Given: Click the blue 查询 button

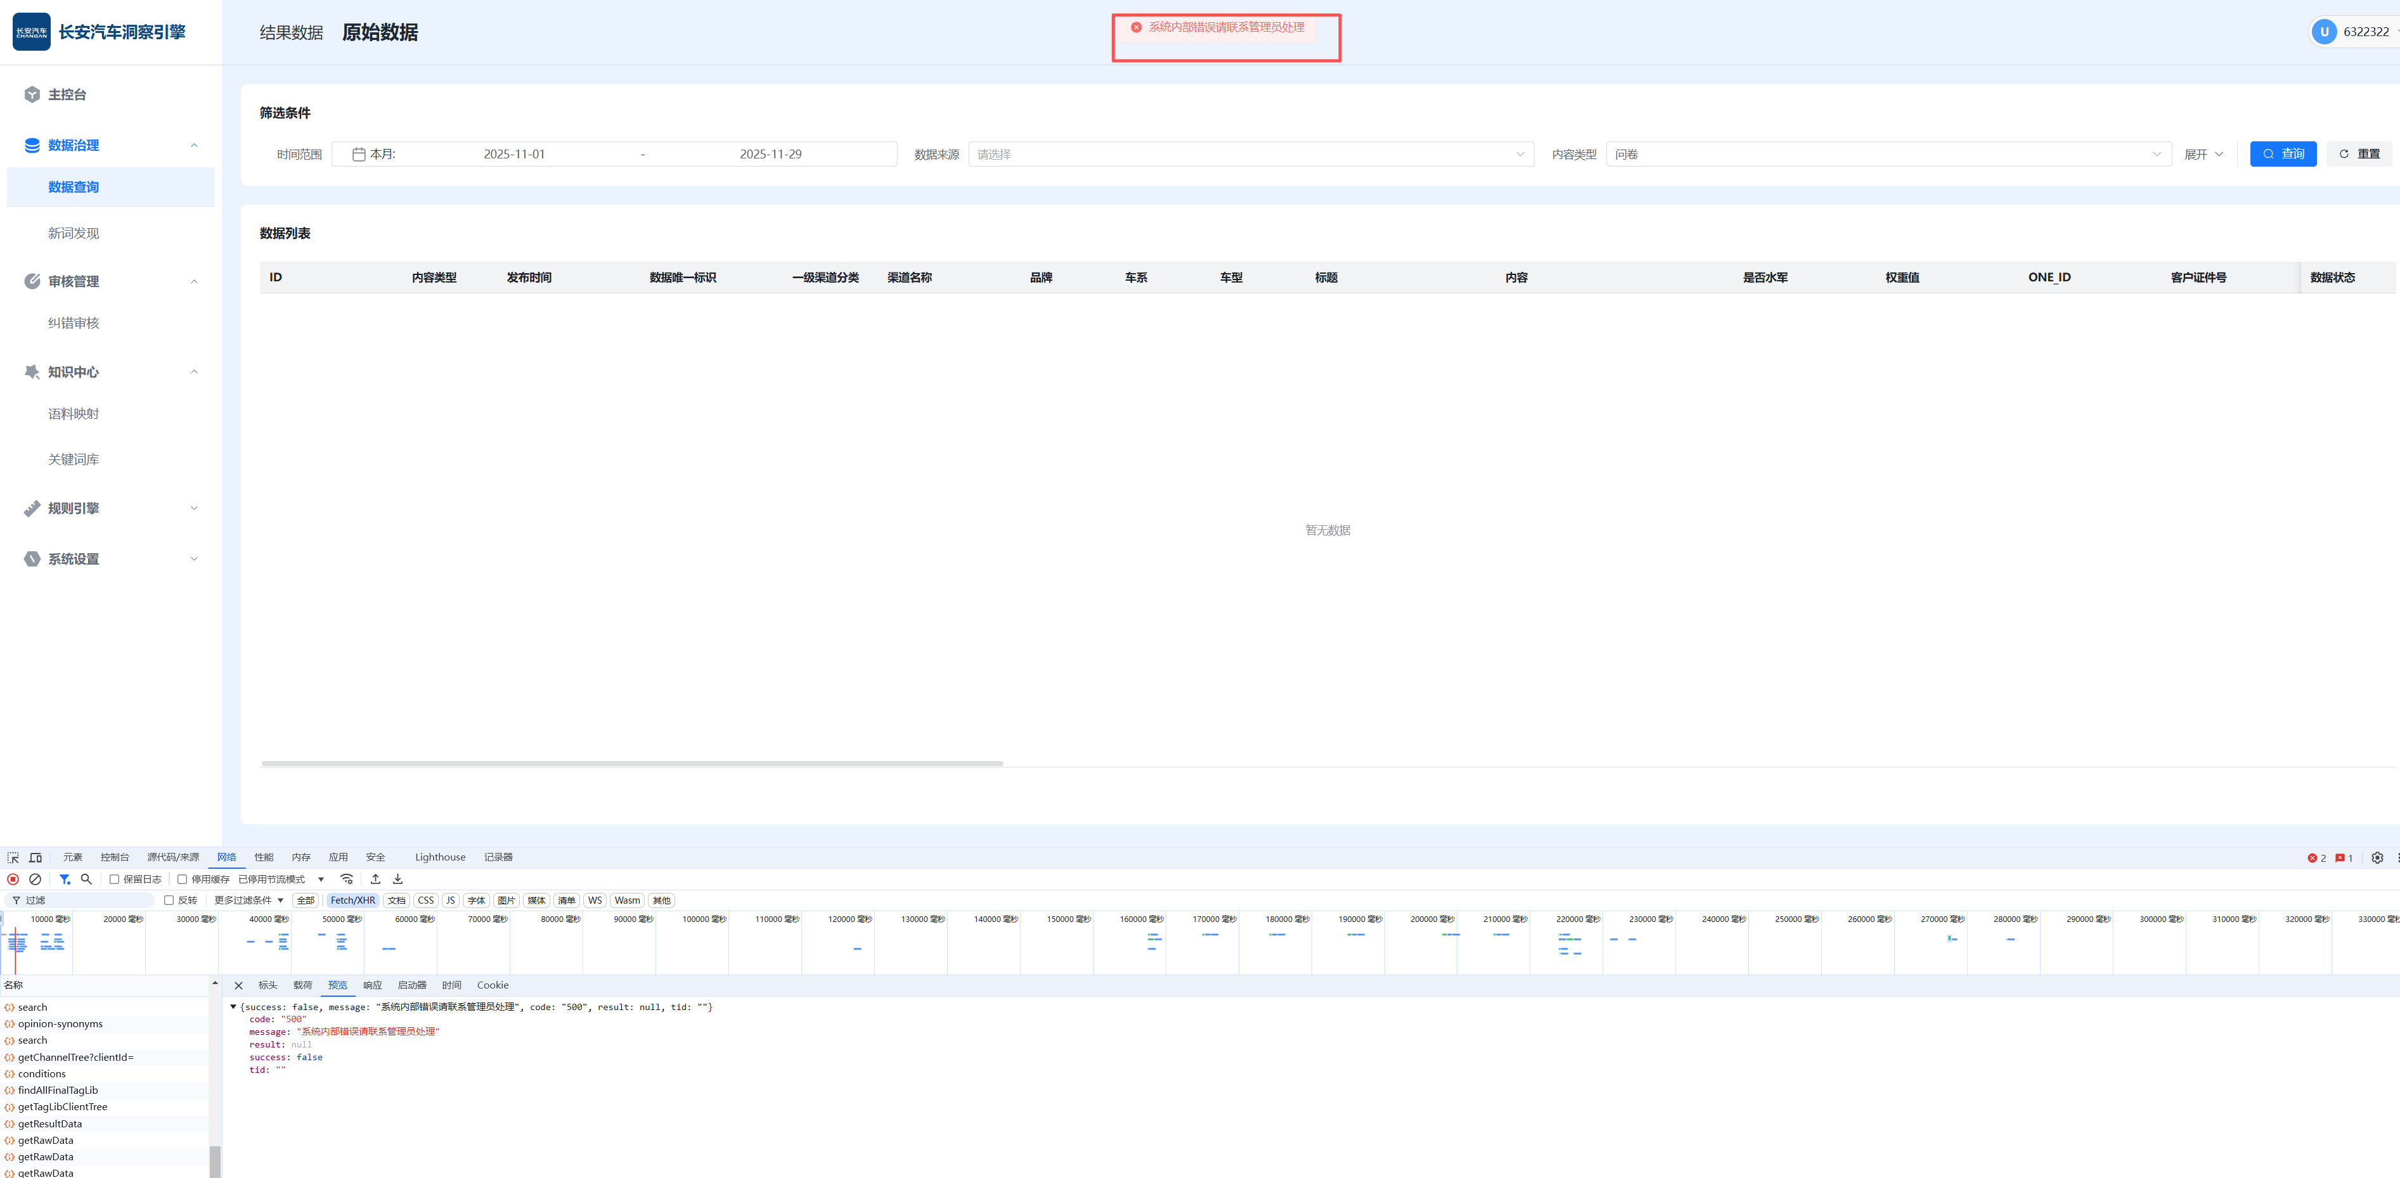Looking at the screenshot, I should (2283, 155).
